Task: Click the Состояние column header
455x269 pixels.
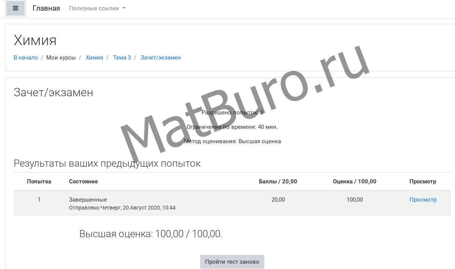Action: pos(83,181)
